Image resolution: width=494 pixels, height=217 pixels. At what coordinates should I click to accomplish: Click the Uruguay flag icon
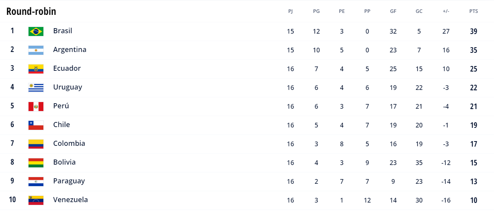[x=36, y=88]
